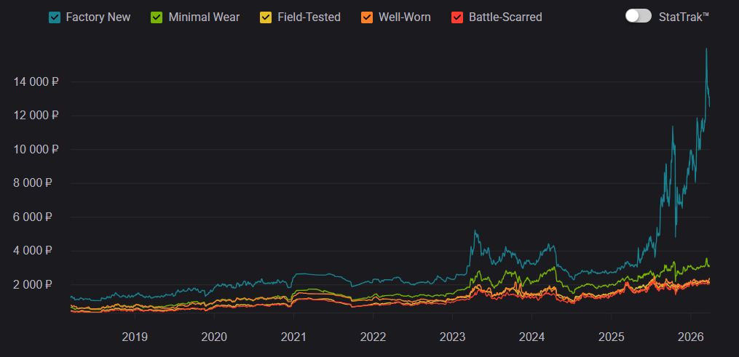739x357 pixels.
Task: Toggle the Minimal Wear checkbox
Action: [x=157, y=17]
